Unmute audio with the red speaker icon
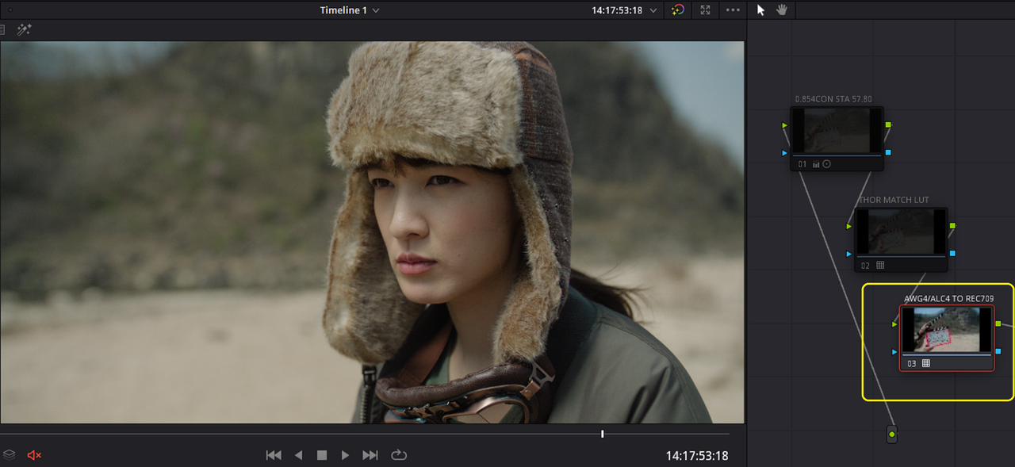This screenshot has width=1015, height=467. [34, 455]
